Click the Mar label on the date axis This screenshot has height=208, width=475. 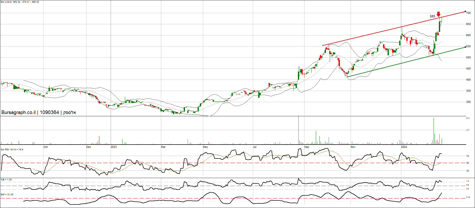point(163,147)
